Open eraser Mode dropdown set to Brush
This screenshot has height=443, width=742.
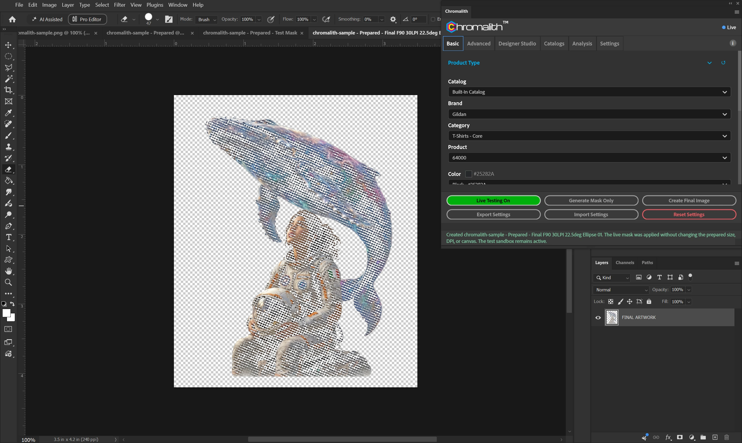tap(207, 19)
